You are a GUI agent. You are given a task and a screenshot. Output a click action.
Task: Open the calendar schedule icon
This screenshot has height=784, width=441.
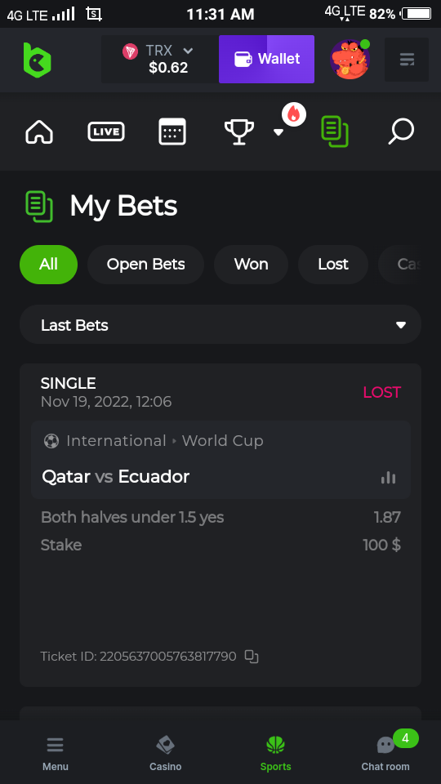click(172, 132)
